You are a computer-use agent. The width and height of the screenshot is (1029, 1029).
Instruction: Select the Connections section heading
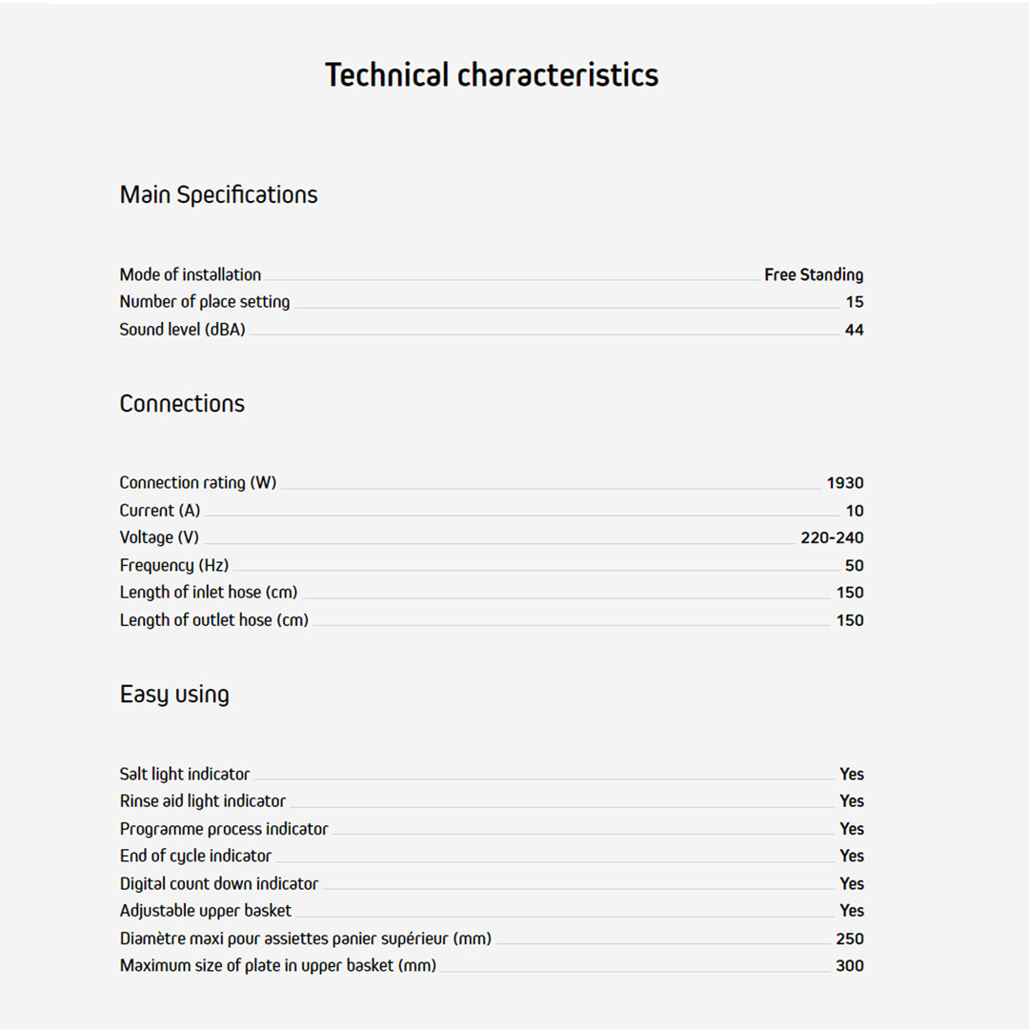(182, 404)
